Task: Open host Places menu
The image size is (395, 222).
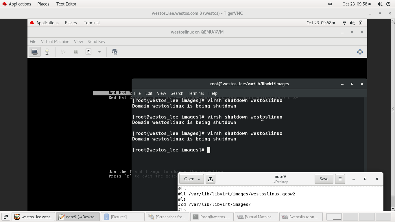Action: (43, 4)
